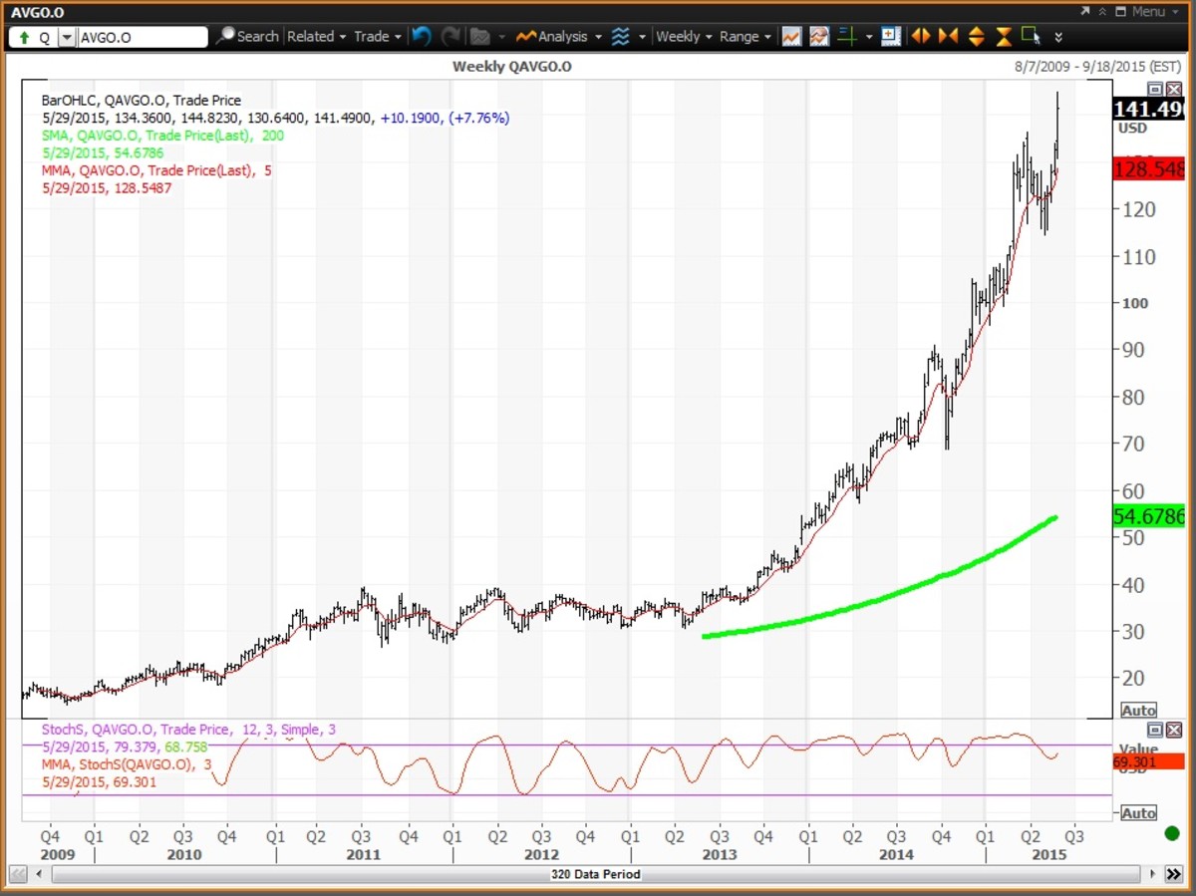Click the horizontal expand arrows icon
Screen dimensions: 1196x896
[x=921, y=37]
